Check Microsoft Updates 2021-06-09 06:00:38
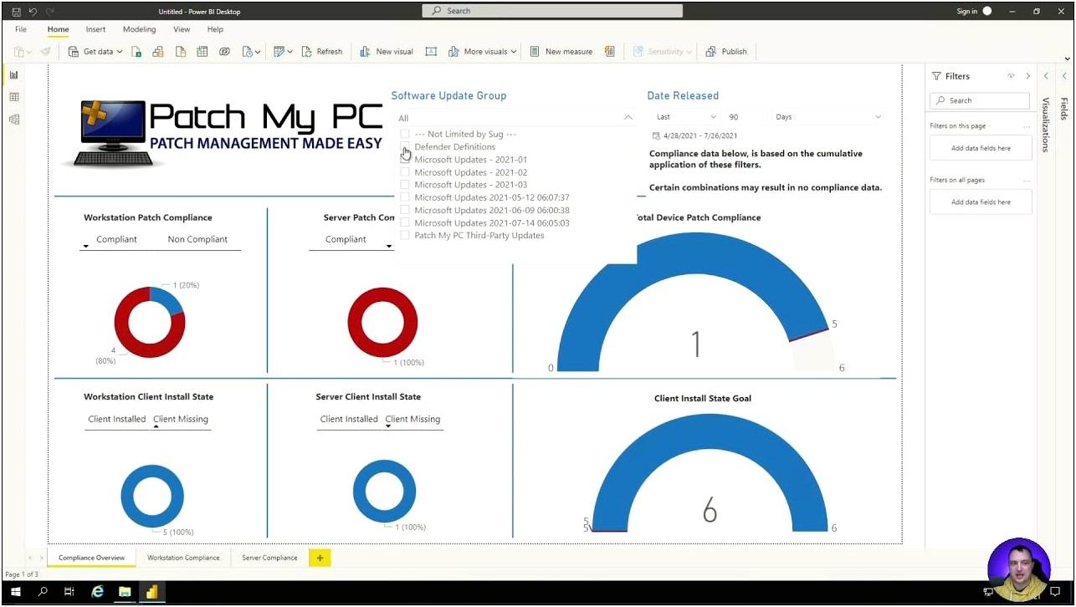 click(405, 210)
